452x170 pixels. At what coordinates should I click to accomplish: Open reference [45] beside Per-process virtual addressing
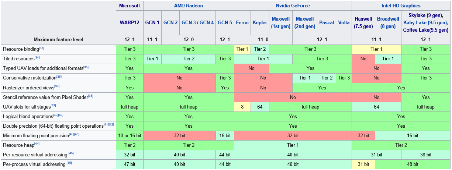[69, 163]
